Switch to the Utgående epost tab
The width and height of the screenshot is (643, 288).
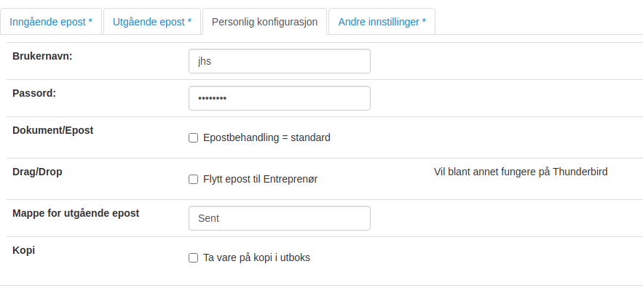(152, 22)
